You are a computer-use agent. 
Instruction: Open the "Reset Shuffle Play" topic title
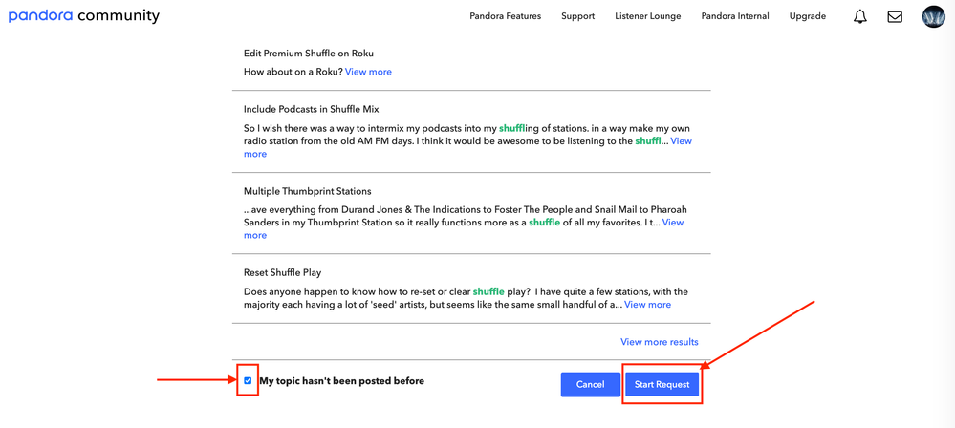point(282,272)
